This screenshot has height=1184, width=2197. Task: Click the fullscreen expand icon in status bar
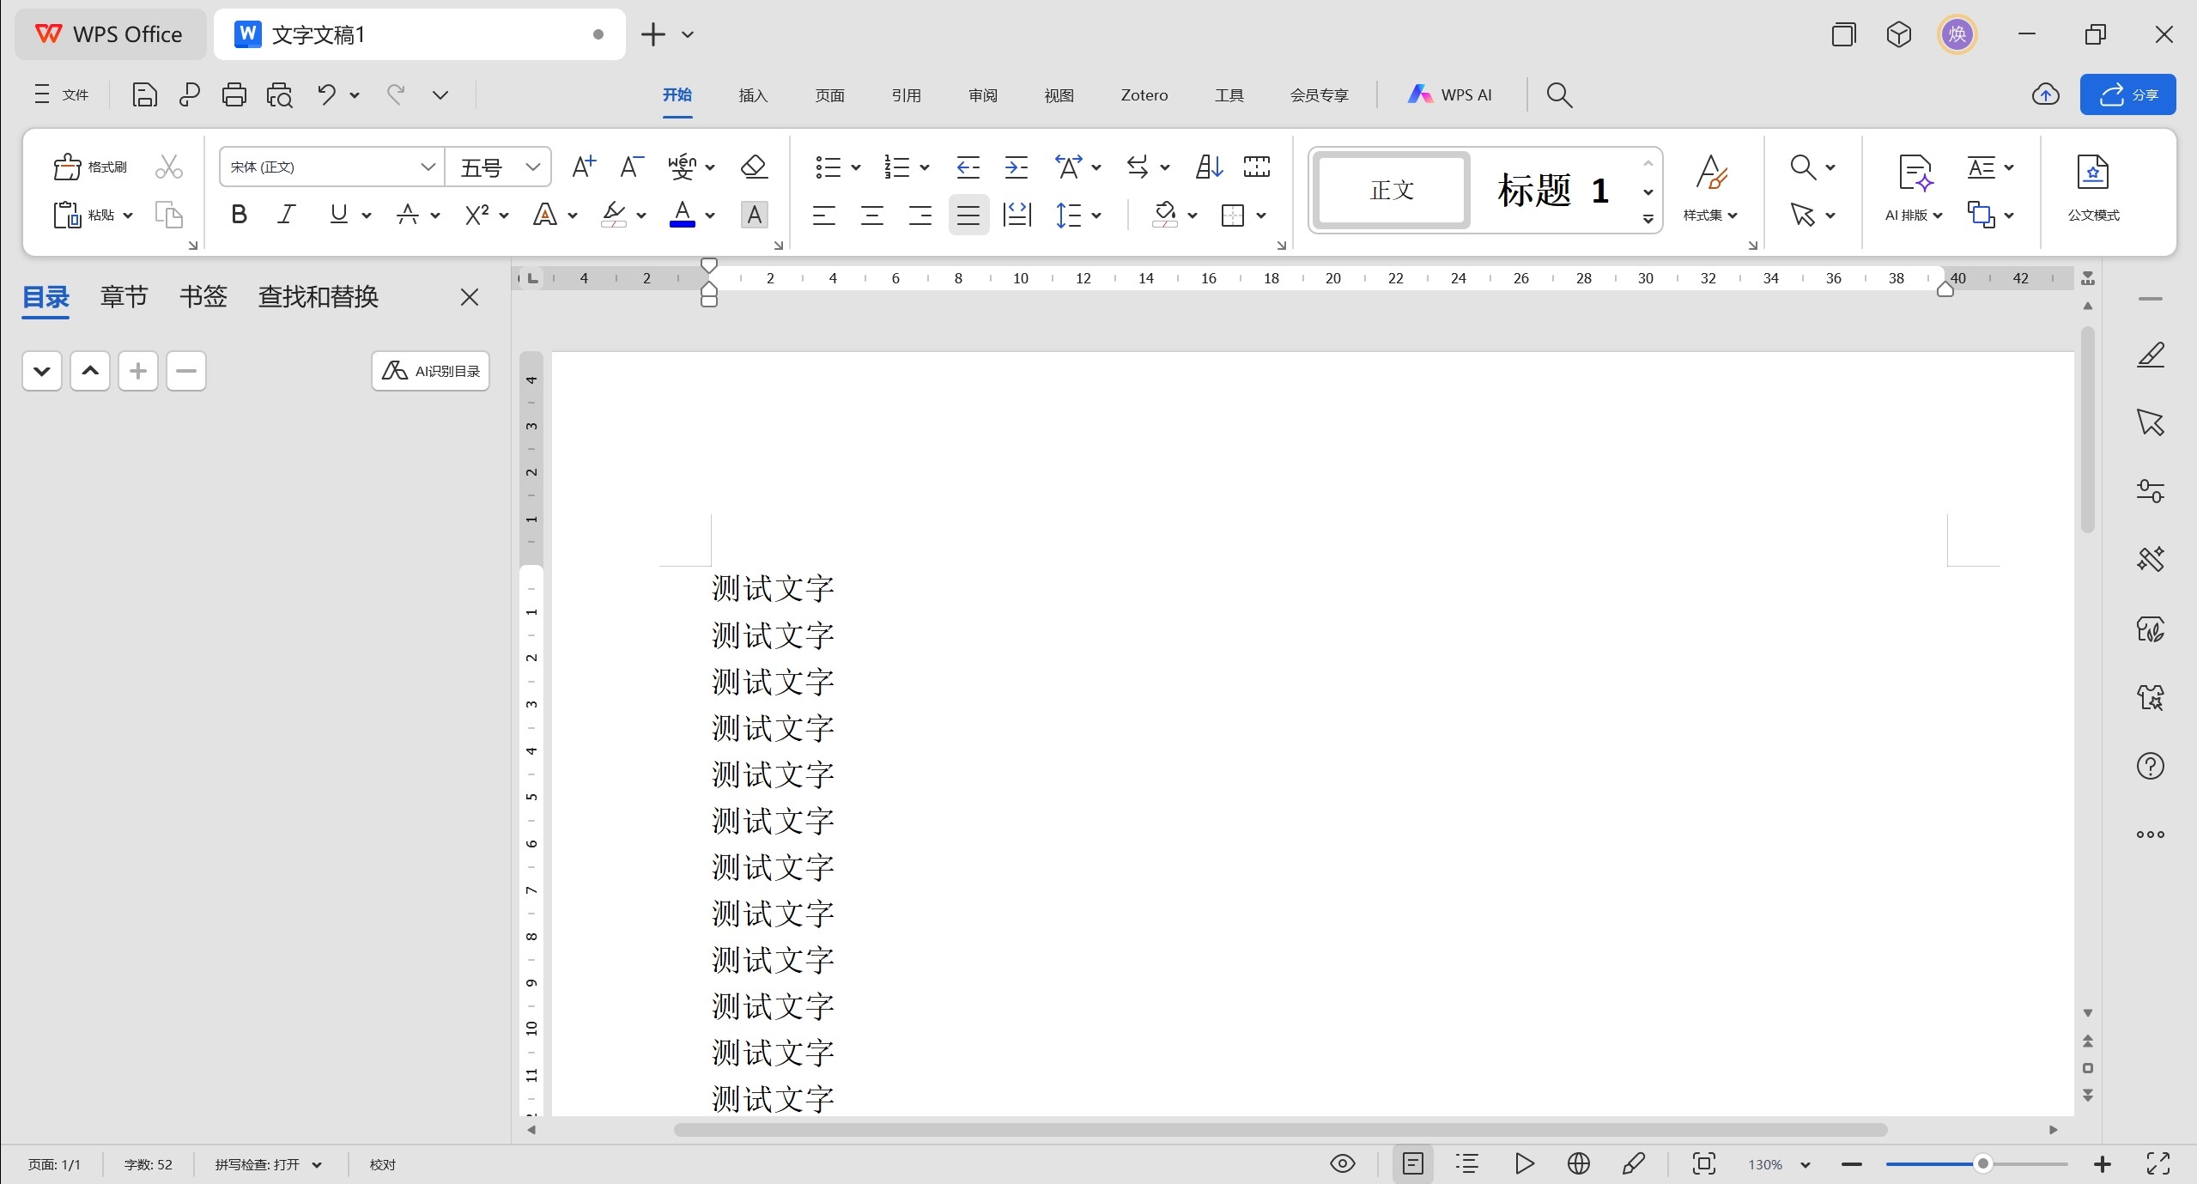[2158, 1164]
